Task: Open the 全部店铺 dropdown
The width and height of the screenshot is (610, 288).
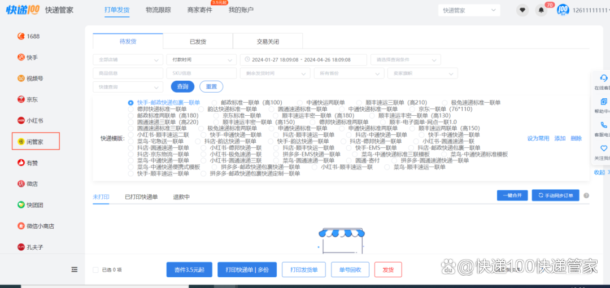Action: [x=128, y=59]
